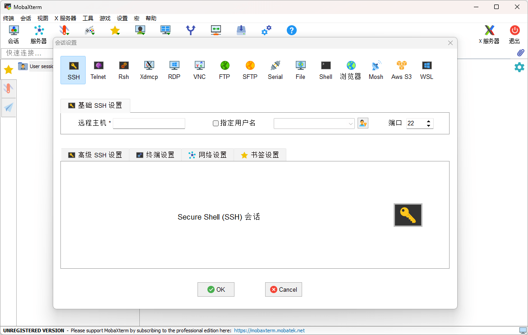Increase the 端口 port value
The height and width of the screenshot is (335, 528).
(x=428, y=121)
